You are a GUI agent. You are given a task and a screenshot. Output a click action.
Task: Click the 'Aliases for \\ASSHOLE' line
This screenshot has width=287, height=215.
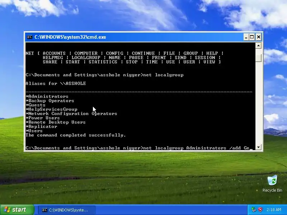point(56,83)
